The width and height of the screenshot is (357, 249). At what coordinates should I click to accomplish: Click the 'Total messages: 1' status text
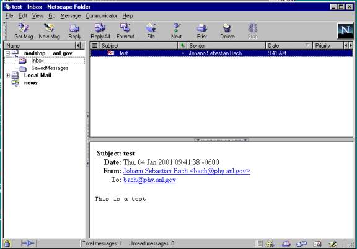coord(102,243)
